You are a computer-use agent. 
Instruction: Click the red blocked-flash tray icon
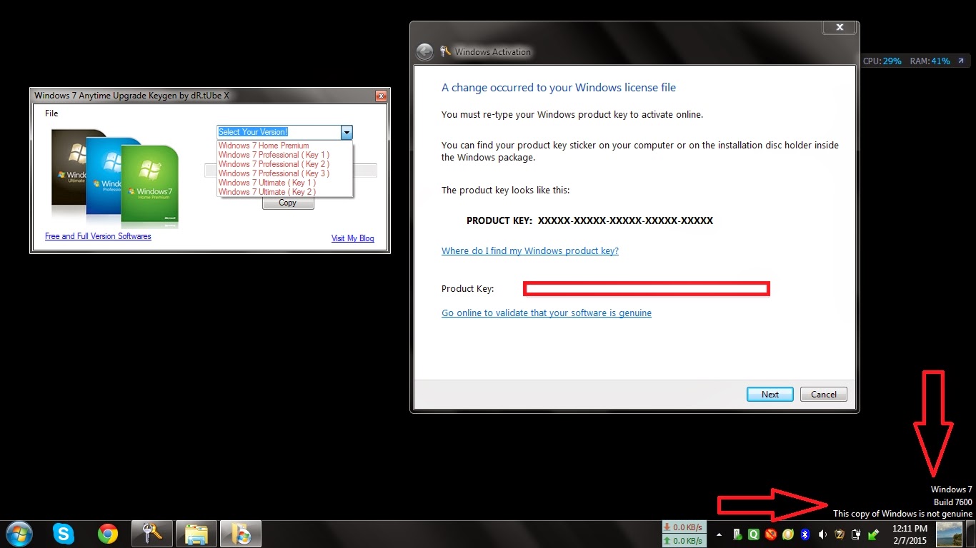(x=771, y=534)
